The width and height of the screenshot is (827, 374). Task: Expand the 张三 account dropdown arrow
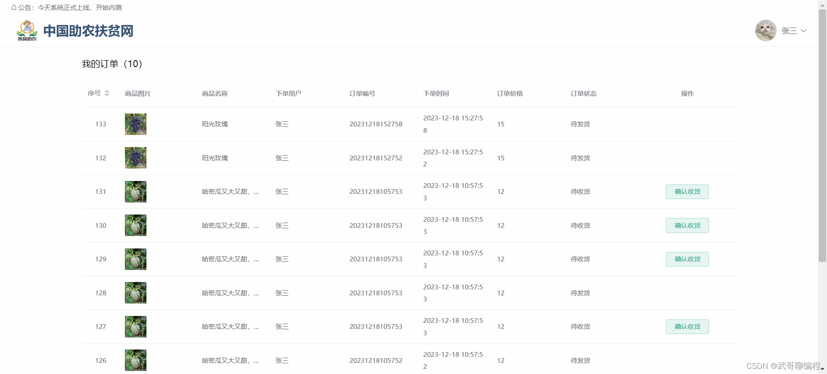pyautogui.click(x=803, y=31)
